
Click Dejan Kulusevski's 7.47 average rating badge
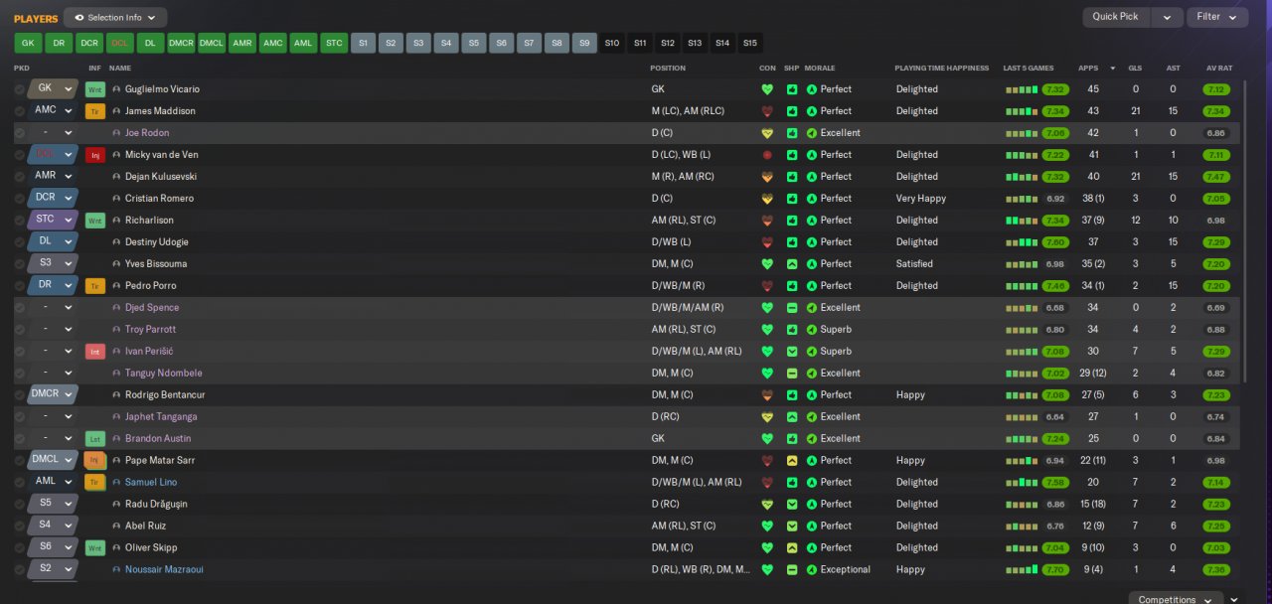coord(1216,177)
